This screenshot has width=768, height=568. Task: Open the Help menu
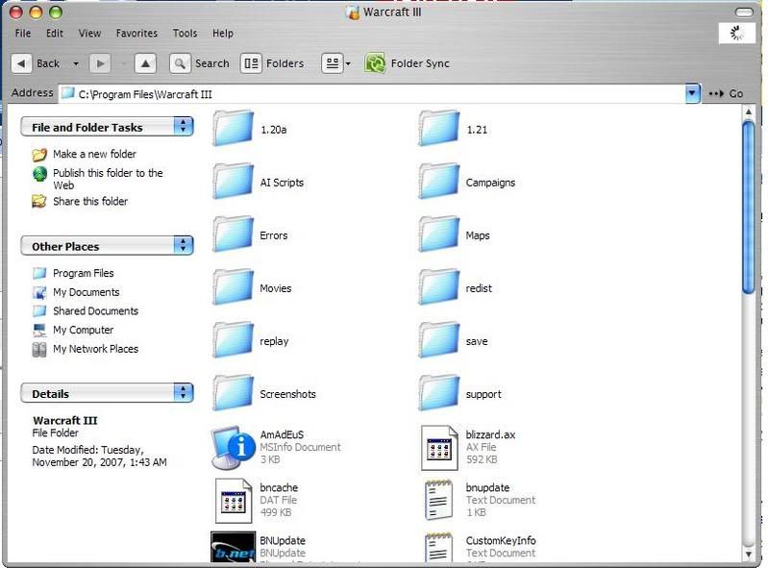point(223,34)
